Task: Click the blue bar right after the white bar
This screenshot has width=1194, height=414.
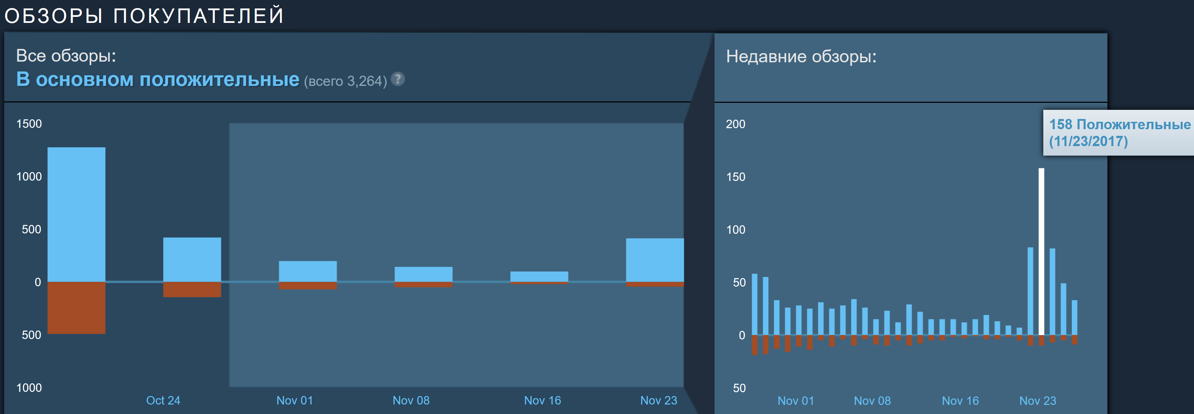Action: coord(1052,291)
